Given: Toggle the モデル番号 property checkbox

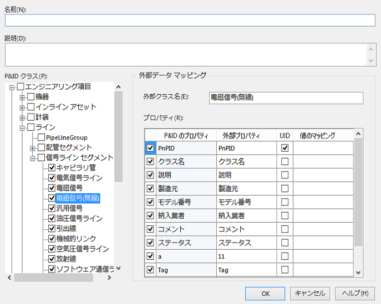Looking at the screenshot, I should pyautogui.click(x=150, y=202).
